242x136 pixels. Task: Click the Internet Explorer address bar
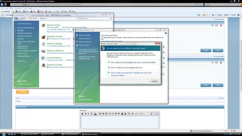(103, 5)
